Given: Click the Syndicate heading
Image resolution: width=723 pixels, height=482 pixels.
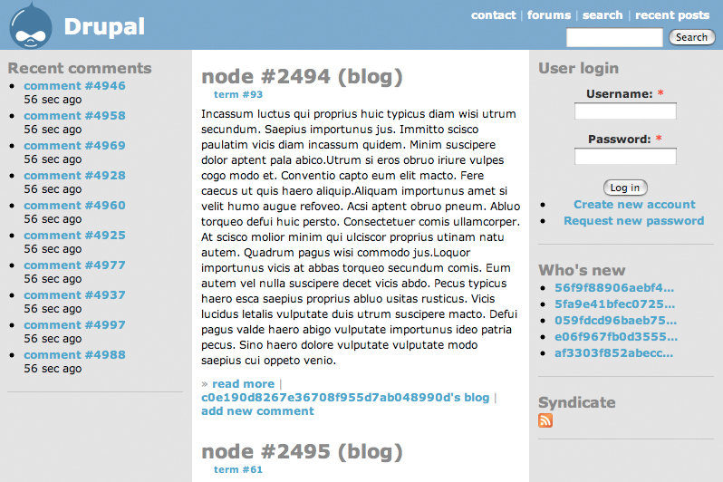Looking at the screenshot, I should [x=577, y=402].
